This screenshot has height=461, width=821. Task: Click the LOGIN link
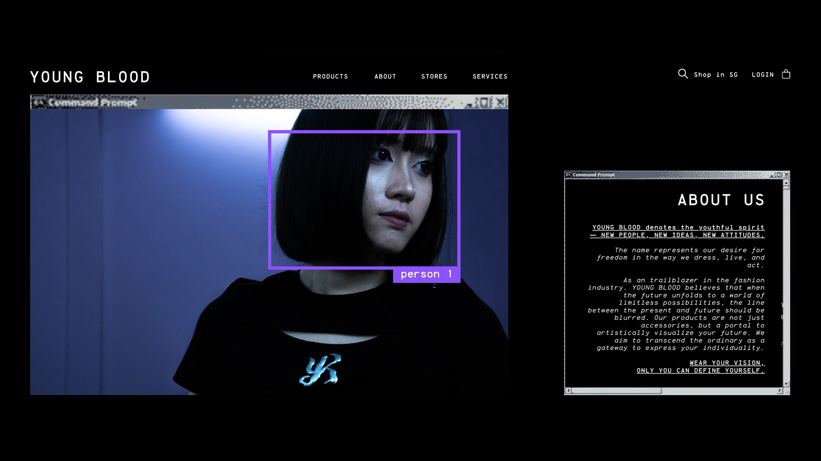pyautogui.click(x=763, y=75)
